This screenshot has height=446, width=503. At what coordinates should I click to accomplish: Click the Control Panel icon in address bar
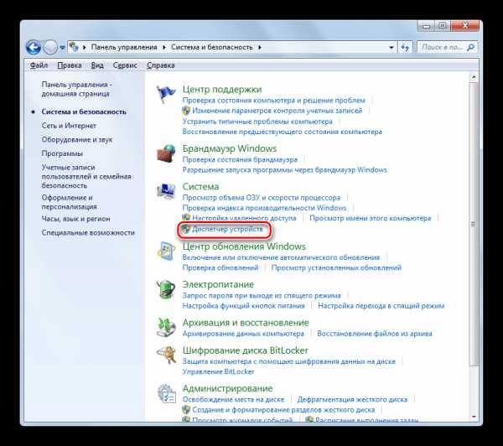[74, 47]
